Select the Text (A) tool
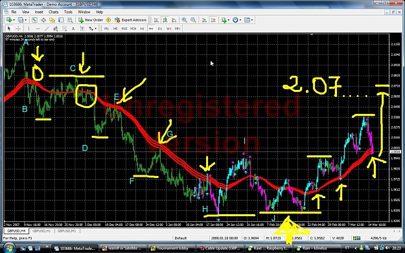This screenshot has height=253, width=405. coord(73,28)
